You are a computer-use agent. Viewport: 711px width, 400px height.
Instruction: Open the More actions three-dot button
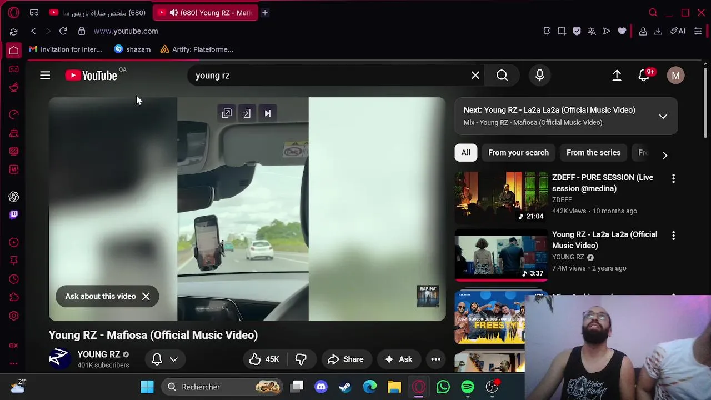coord(436,359)
